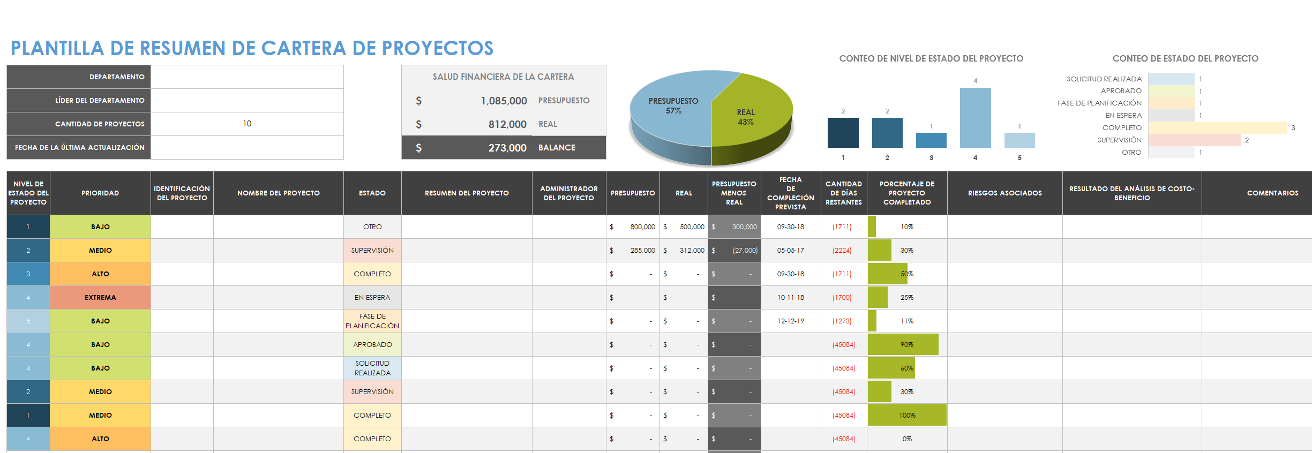The width and height of the screenshot is (1312, 453).
Task: Click the date 12-12-19
Action: 791,321
